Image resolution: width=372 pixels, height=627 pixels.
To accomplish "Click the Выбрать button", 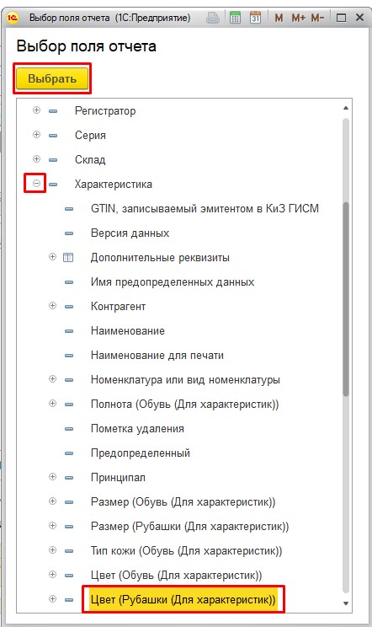I will (x=52, y=78).
